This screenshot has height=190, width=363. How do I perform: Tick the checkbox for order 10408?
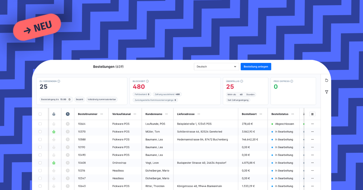(40, 163)
